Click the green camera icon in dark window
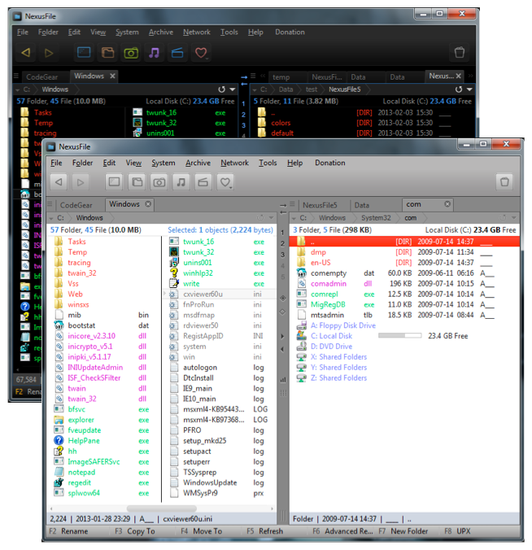The width and height of the screenshot is (532, 550). click(131, 53)
